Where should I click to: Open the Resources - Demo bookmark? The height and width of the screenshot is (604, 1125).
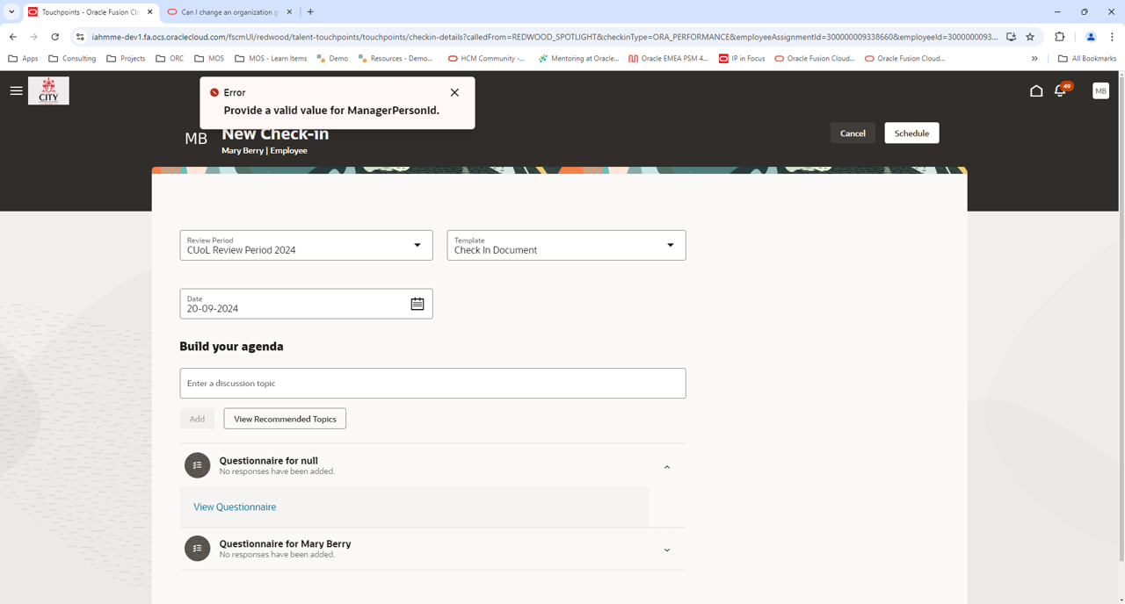[x=396, y=59]
